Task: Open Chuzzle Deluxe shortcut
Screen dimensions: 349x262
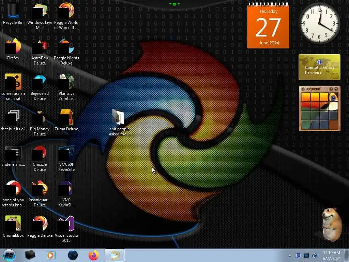Action: pos(40,158)
